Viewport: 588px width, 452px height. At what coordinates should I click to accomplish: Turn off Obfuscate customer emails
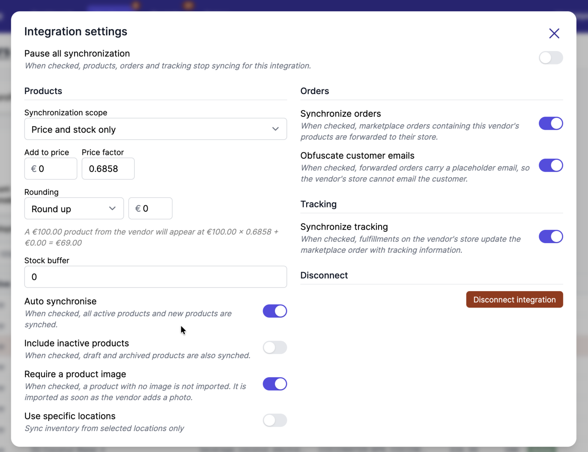[x=551, y=165]
